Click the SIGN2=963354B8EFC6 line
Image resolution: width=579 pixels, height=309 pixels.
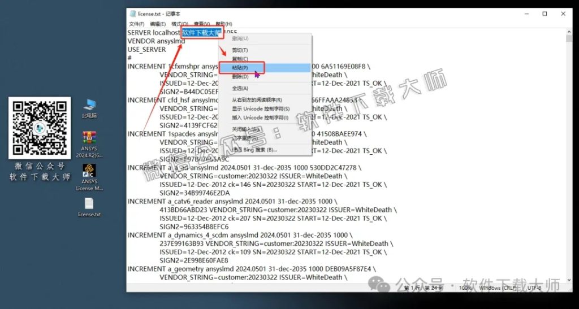tap(195, 227)
